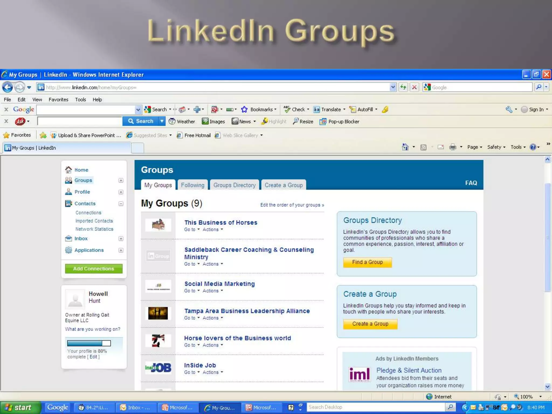Image resolution: width=552 pixels, height=414 pixels.
Task: Click the green Add Connections button
Action: [94, 268]
